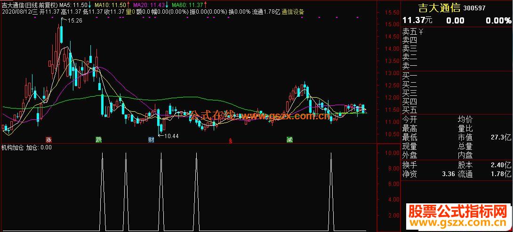The width and height of the screenshot is (513, 232).
Task: Click the ¥ symbol next to 卖五
Action: point(421,32)
